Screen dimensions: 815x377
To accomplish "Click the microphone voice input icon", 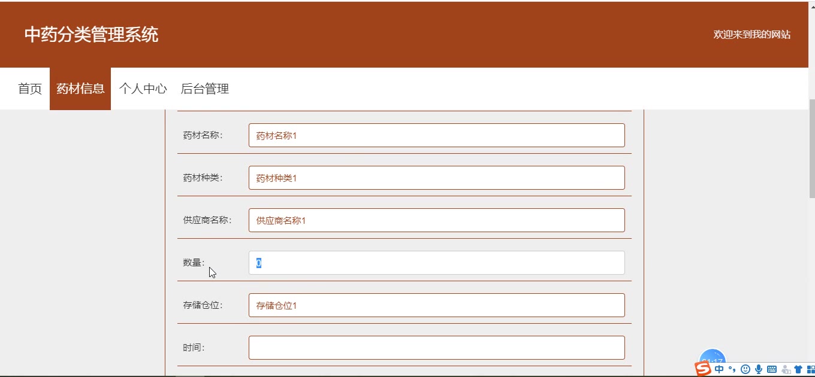I will click(x=759, y=369).
